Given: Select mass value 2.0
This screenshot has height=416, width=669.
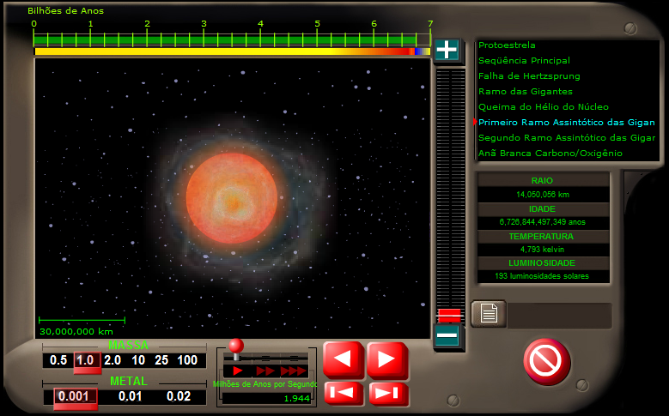Looking at the screenshot, I should [113, 360].
